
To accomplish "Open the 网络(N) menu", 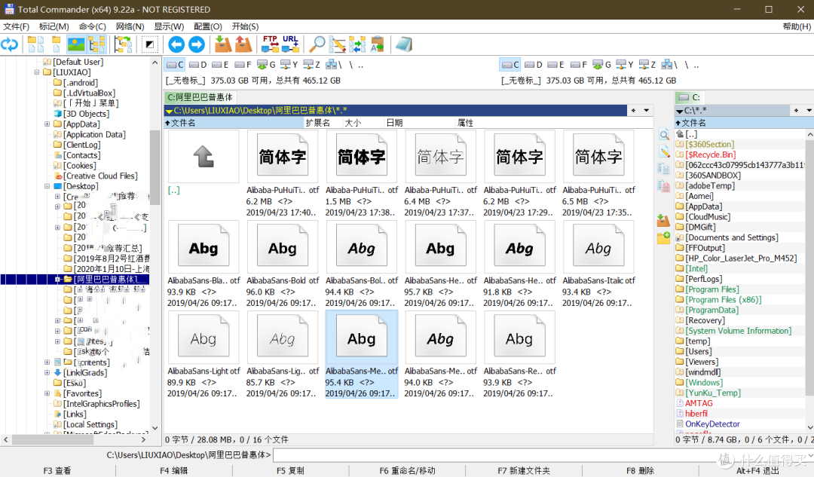I will tap(130, 26).
